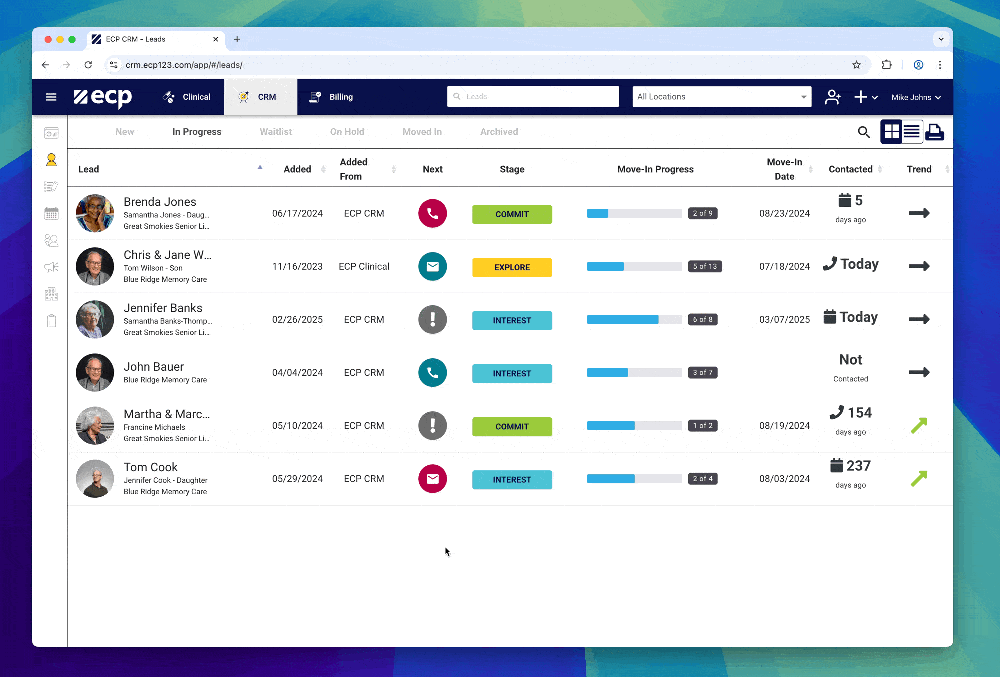Open the megaphone icon in left sidebar
Viewport: 1000px width, 677px height.
51,267
